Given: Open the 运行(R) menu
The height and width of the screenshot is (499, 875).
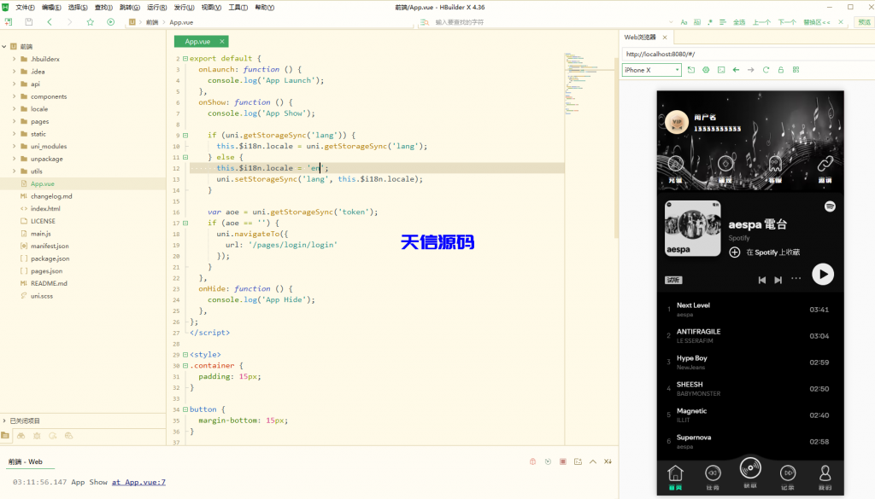Looking at the screenshot, I should click(x=156, y=7).
